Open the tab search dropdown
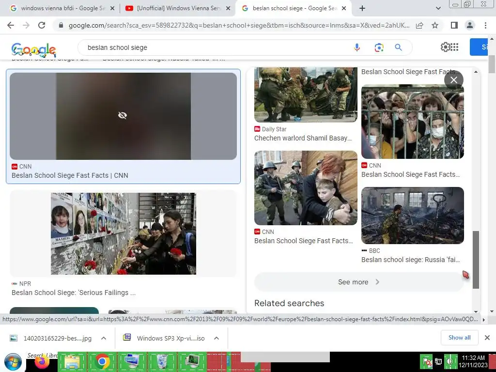Screen dimensions: 496x372 click(x=438, y=8)
